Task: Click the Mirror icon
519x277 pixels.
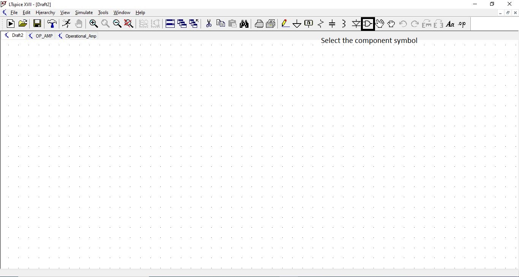Action: 438,24
